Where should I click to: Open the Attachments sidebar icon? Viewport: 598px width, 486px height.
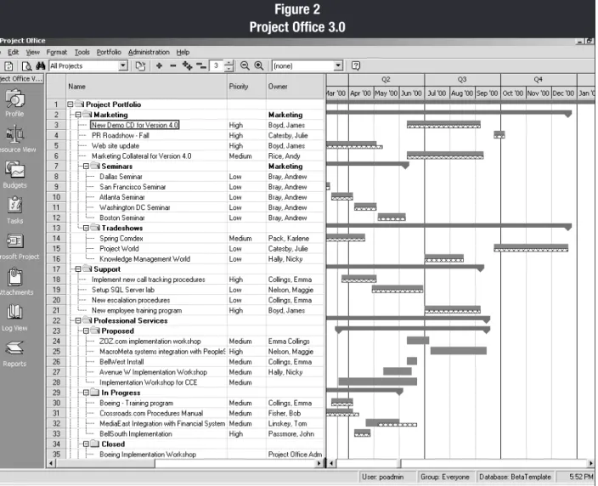point(16,282)
